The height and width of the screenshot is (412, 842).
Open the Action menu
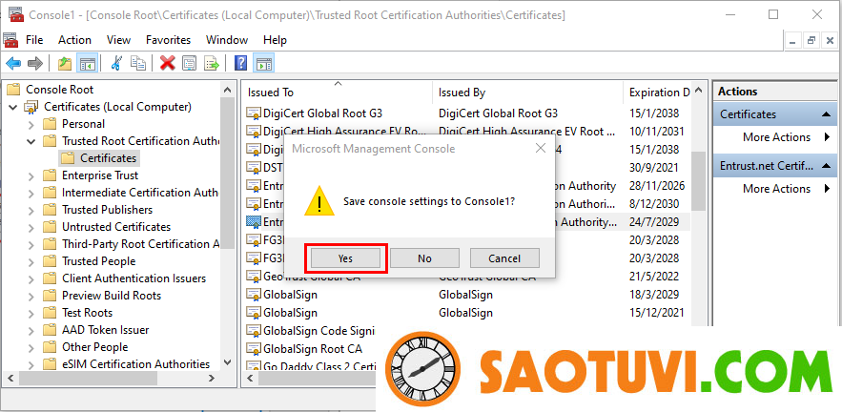click(74, 40)
